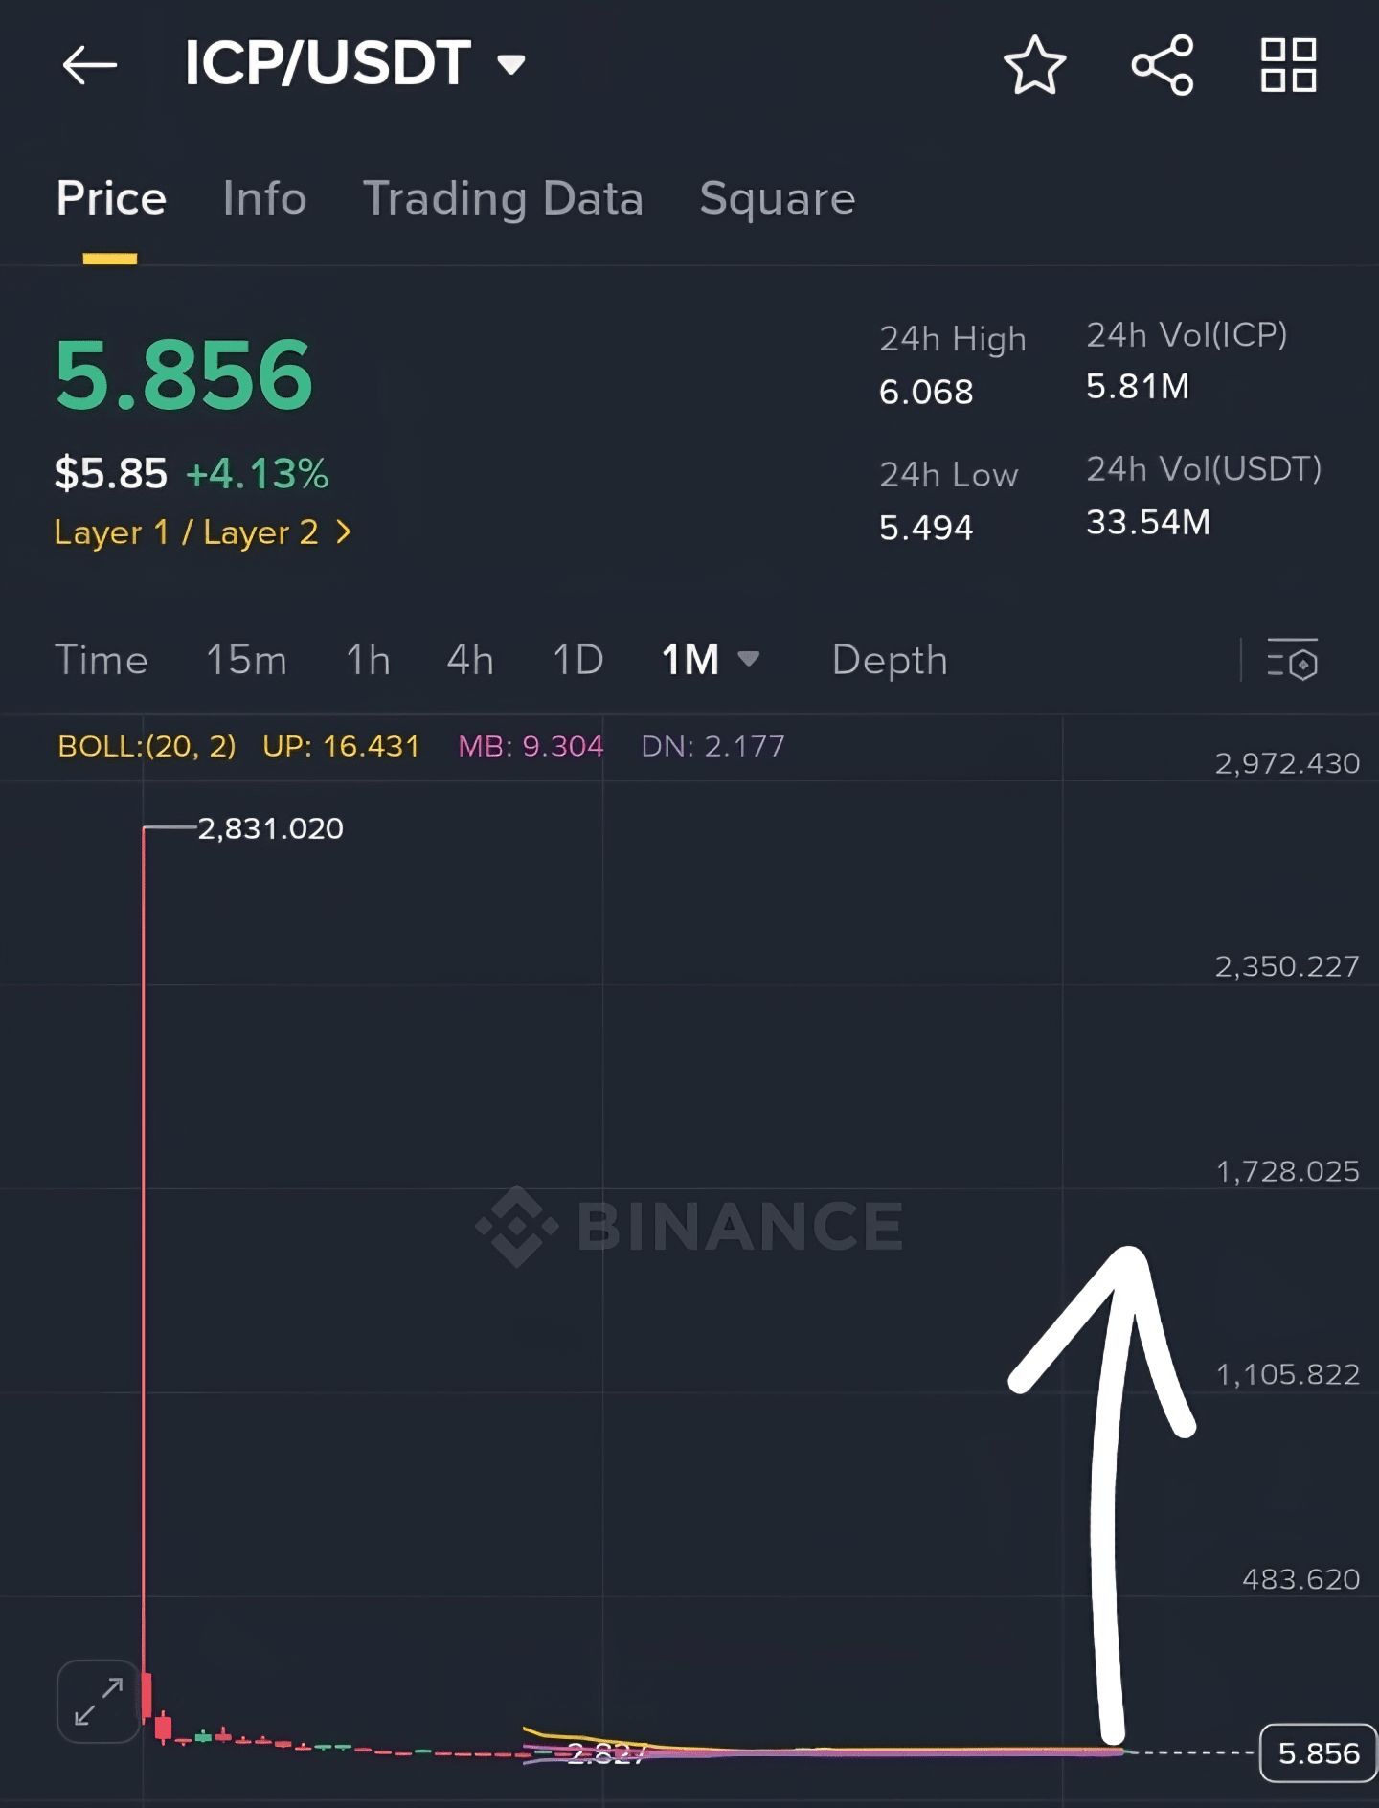Image resolution: width=1379 pixels, height=1808 pixels.
Task: Click the 5.856 current price marker
Action: click(1319, 1753)
